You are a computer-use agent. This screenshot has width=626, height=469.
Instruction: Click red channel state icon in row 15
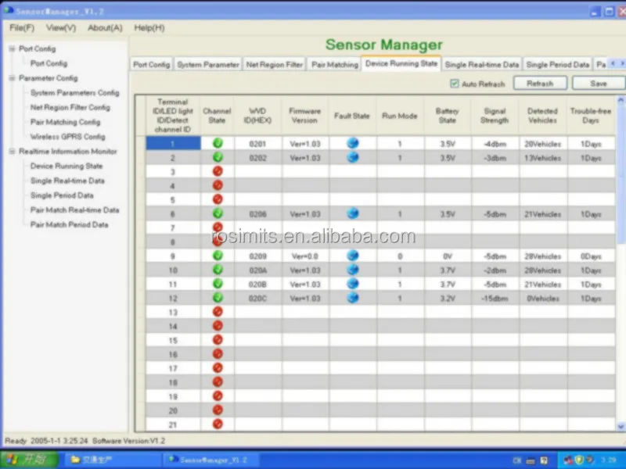(218, 340)
